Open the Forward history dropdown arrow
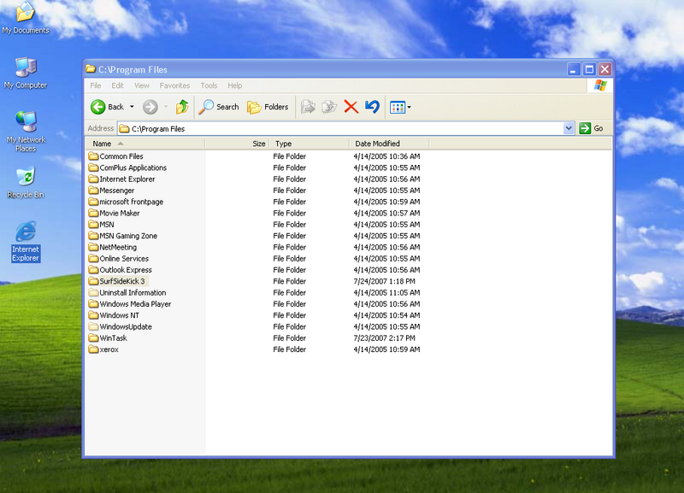The width and height of the screenshot is (684, 493). [166, 107]
